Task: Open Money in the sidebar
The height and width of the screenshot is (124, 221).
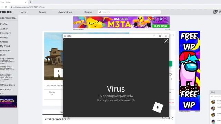Action: click(x=4, y=38)
